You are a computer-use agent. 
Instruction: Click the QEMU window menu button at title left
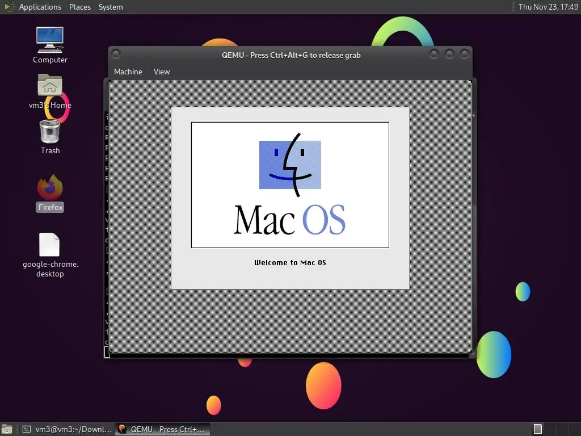point(116,54)
